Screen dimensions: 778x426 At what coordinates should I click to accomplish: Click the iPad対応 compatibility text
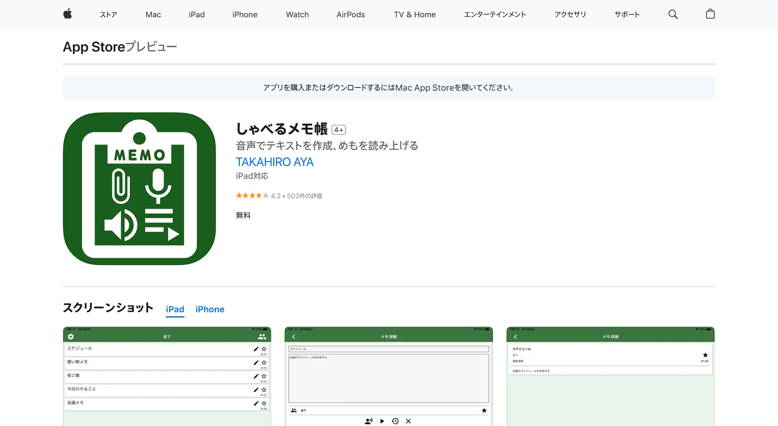[x=252, y=176]
